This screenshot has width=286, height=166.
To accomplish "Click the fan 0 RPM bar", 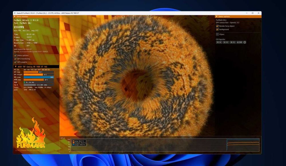I will pyautogui.click(x=39, y=85).
